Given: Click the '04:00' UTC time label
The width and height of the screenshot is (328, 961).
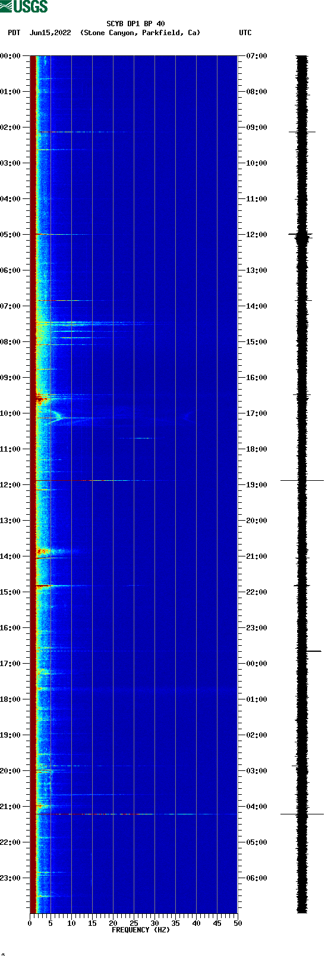Looking at the screenshot, I should 257,807.
